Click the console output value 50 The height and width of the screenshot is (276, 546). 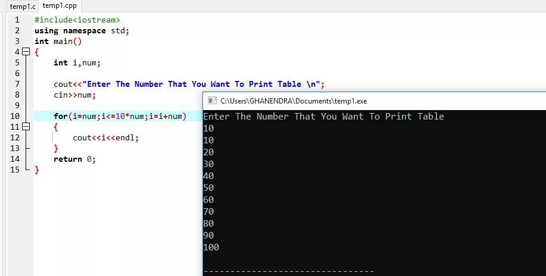[208, 188]
